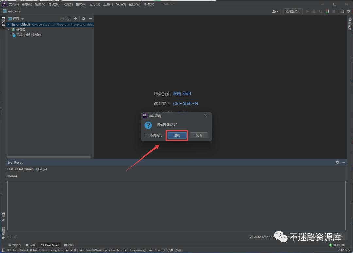Click the Run with Coverage icon
This screenshot has height=253, width=353.
tap(320, 11)
